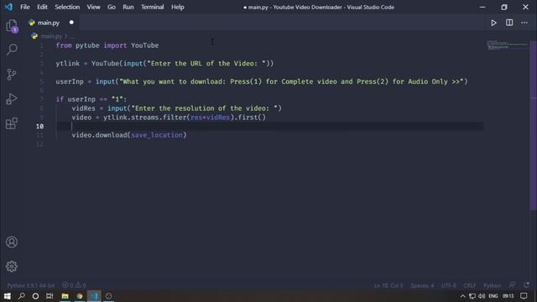
Task: Click 'if' keyword on line 7
Action: tap(60, 99)
